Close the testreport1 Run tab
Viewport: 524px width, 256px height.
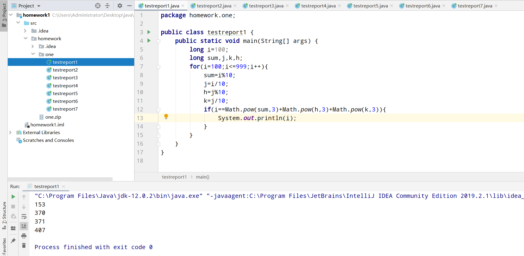[64, 187]
